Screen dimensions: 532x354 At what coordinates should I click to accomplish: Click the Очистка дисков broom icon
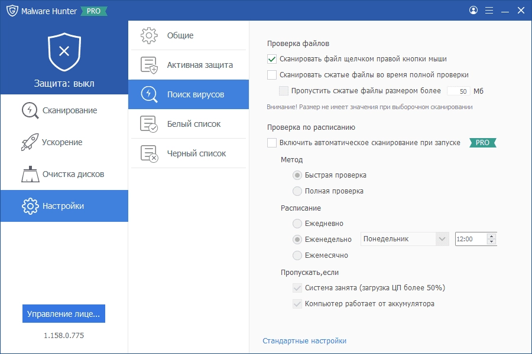coord(30,174)
